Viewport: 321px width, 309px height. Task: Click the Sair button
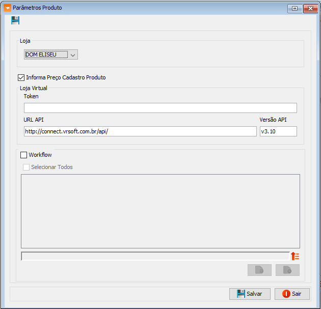pos(292,294)
